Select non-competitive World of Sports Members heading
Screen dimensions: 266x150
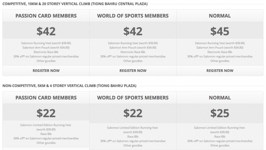133,98
